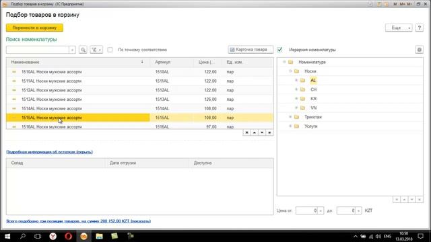Move down one row in goods list
Image resolution: width=431 pixels, height=242 pixels.
coord(262,133)
